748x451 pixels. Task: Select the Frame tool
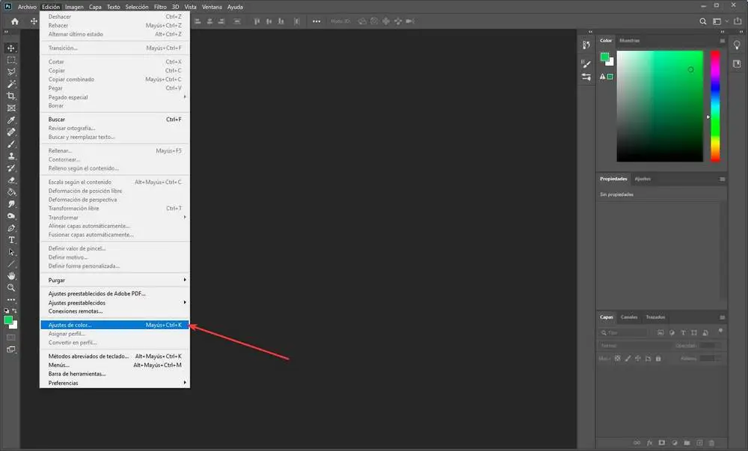click(11, 108)
